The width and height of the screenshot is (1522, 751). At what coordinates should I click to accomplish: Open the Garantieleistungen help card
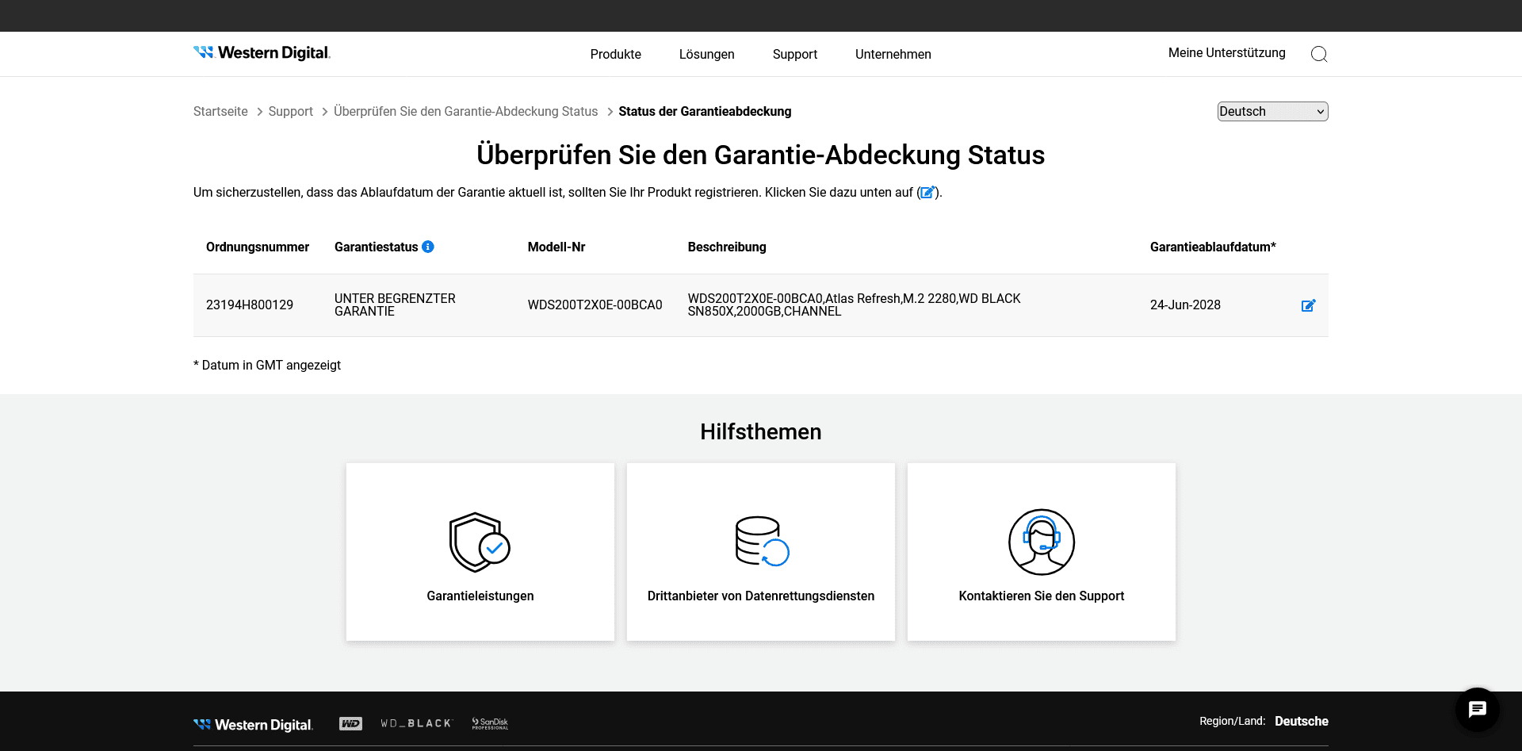pyautogui.click(x=480, y=552)
